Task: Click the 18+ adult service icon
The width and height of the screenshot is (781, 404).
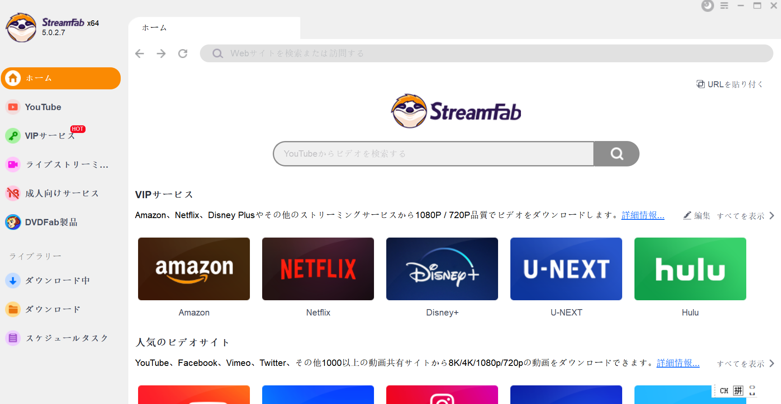Action: coord(13,194)
